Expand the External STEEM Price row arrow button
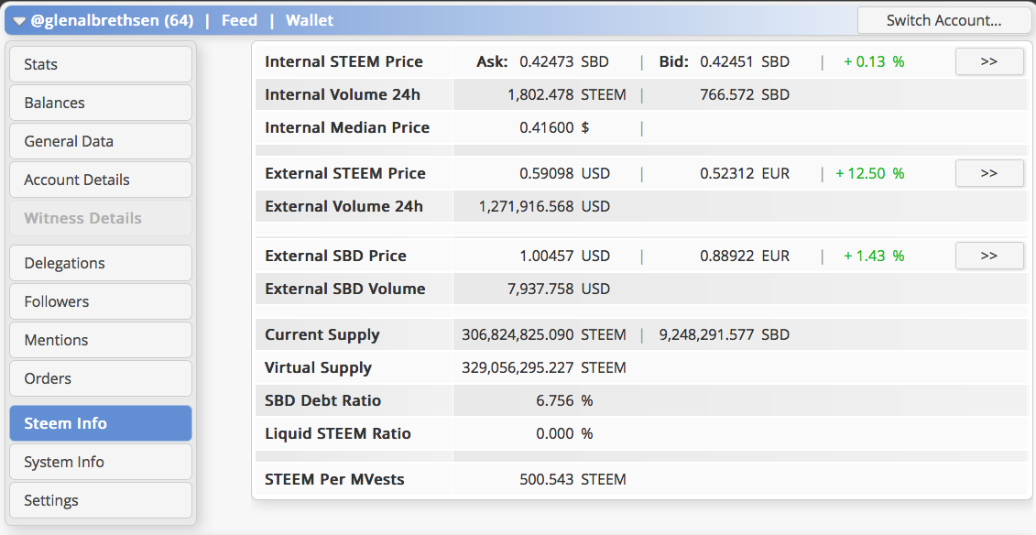The height and width of the screenshot is (535, 1036). (989, 173)
